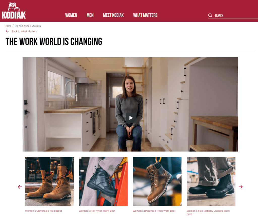Click the Kodiak bear logo
Image resolution: width=258 pixels, height=219 pixels.
(x=14, y=11)
